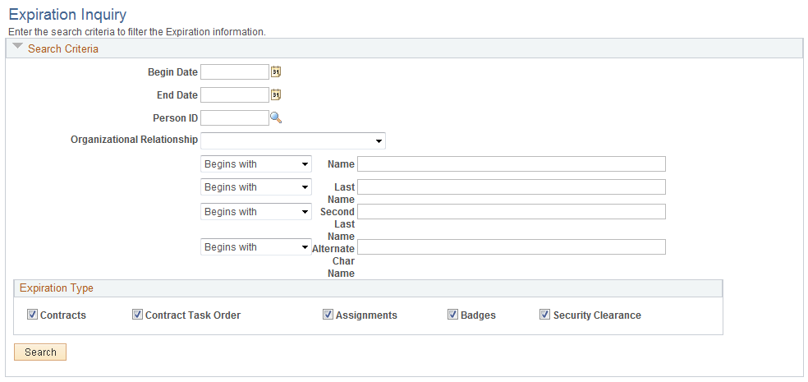Click the Name text input field
This screenshot has height=382, width=808.
click(x=512, y=164)
